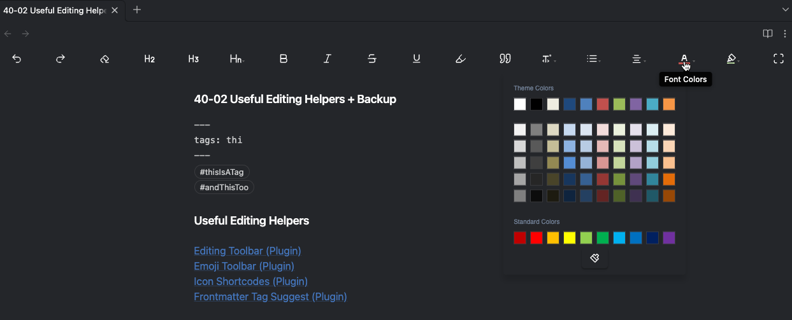The image size is (792, 320).
Task: Pick the yellow swatch in Standard Colors
Action: click(570, 238)
